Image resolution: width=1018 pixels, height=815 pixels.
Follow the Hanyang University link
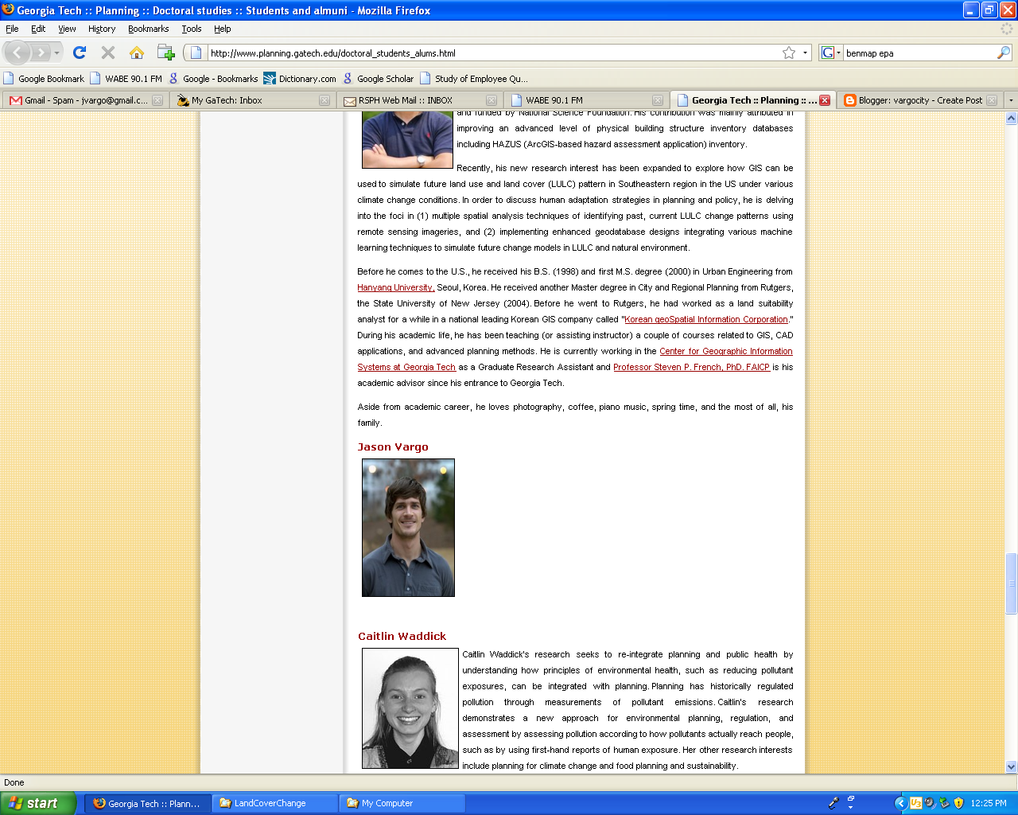pos(394,287)
